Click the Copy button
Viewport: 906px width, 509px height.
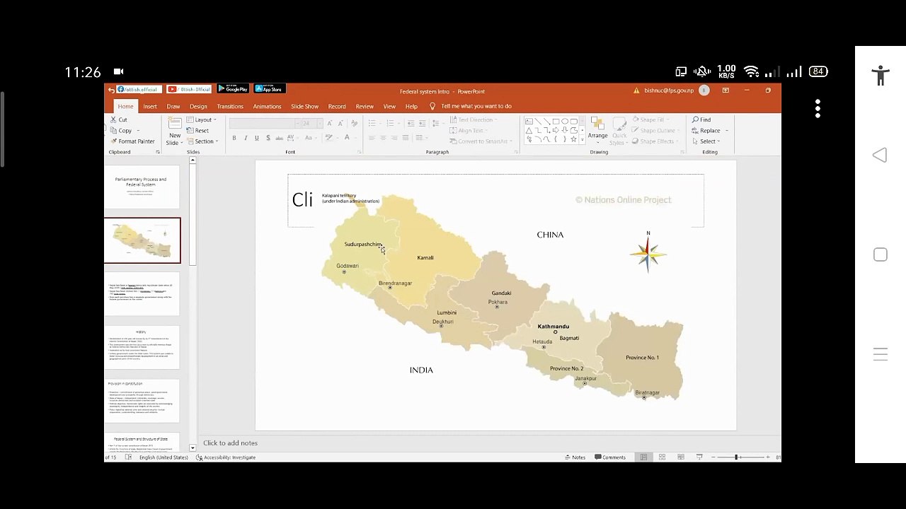pos(121,131)
